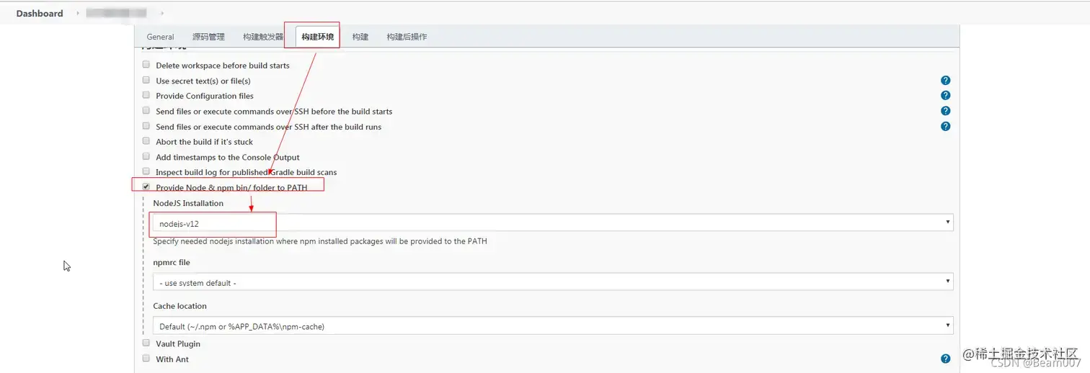
Task: Enable SSH commands after the build runs
Action: click(146, 126)
